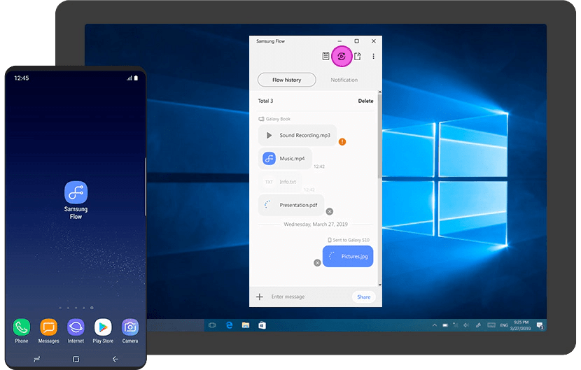
Task: Open Camera app on the phone dock
Action: coord(130,327)
